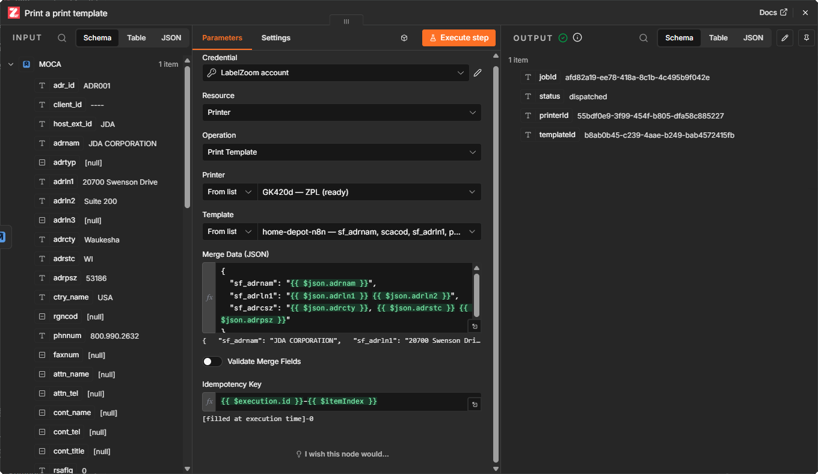Image resolution: width=818 pixels, height=474 pixels.
Task: Click into the Merge Data JSON editor
Action: (343, 298)
